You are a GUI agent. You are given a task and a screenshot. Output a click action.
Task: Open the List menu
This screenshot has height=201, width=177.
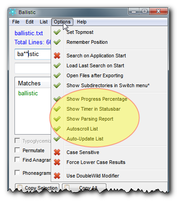pos(43,22)
